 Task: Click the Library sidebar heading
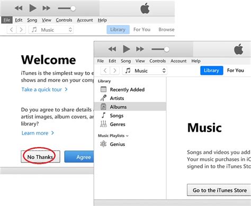tap(104, 81)
